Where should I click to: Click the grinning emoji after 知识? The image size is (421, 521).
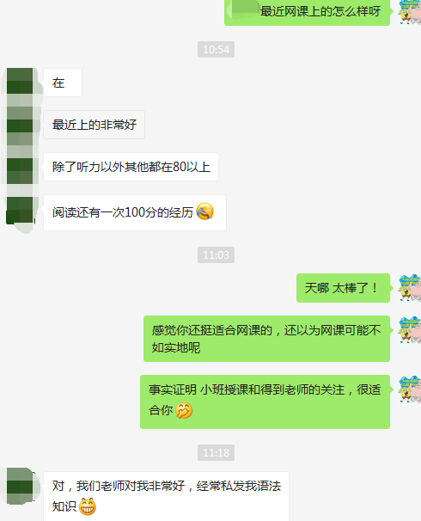point(88,506)
